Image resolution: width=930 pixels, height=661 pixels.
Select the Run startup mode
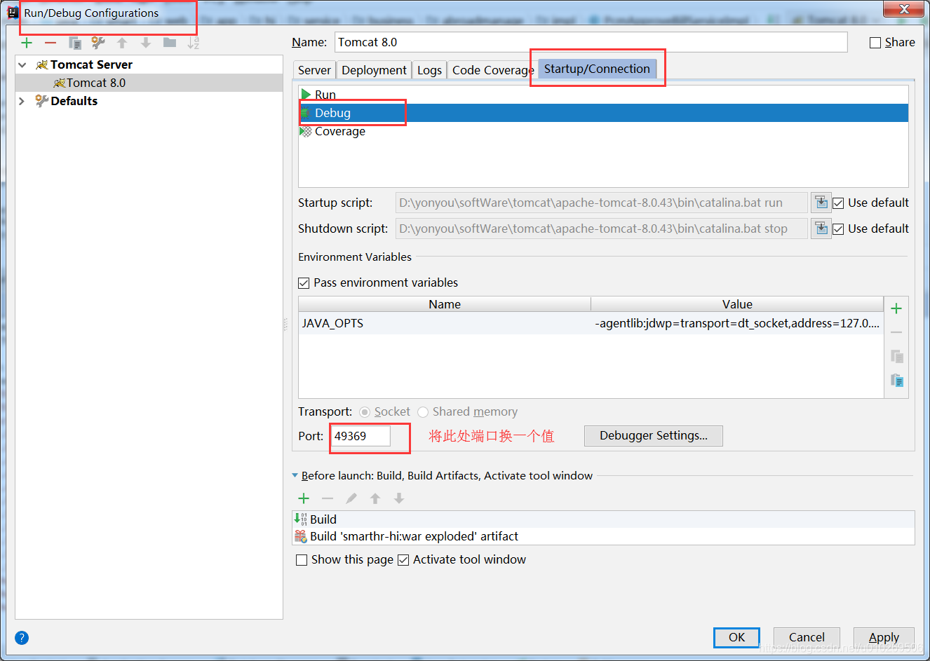coord(603,95)
